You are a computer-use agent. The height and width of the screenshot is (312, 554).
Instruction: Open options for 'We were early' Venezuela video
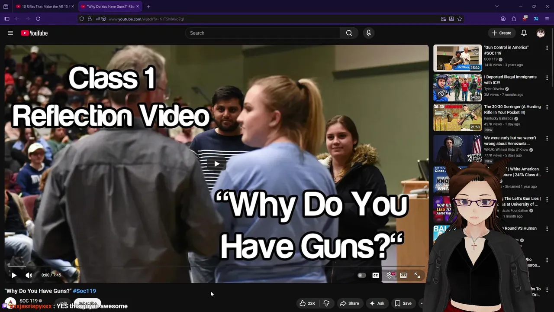547,139
